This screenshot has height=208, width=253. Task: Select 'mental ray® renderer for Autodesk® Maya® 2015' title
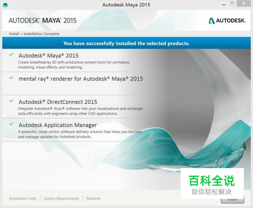81,79
